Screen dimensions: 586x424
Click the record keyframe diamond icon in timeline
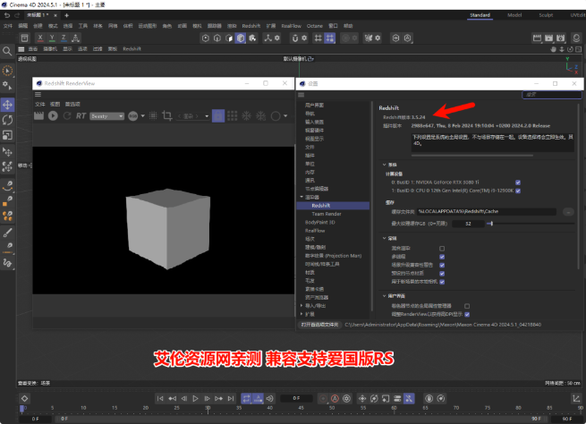click(x=24, y=399)
